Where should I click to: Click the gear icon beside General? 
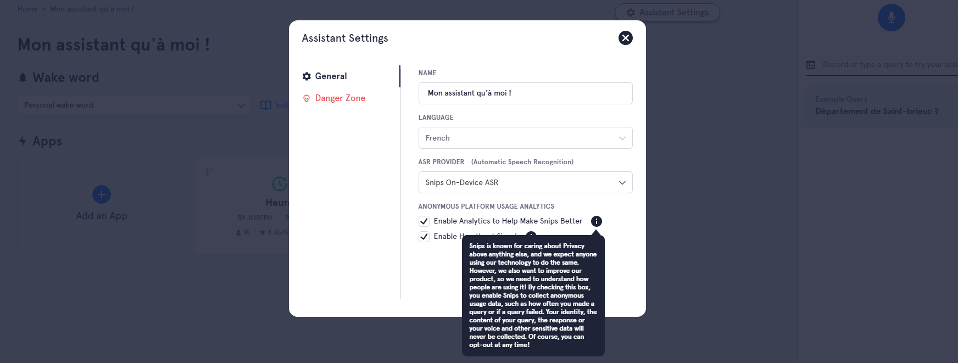[x=307, y=76]
